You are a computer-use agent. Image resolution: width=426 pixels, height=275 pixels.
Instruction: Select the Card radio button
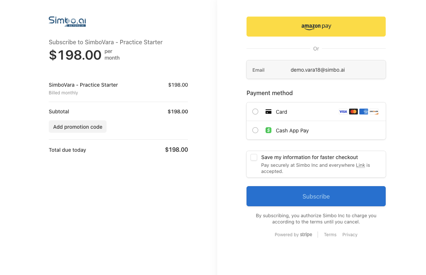coord(255,112)
